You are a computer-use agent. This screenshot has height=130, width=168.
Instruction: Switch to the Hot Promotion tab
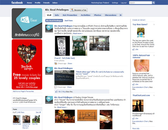(70, 15)
